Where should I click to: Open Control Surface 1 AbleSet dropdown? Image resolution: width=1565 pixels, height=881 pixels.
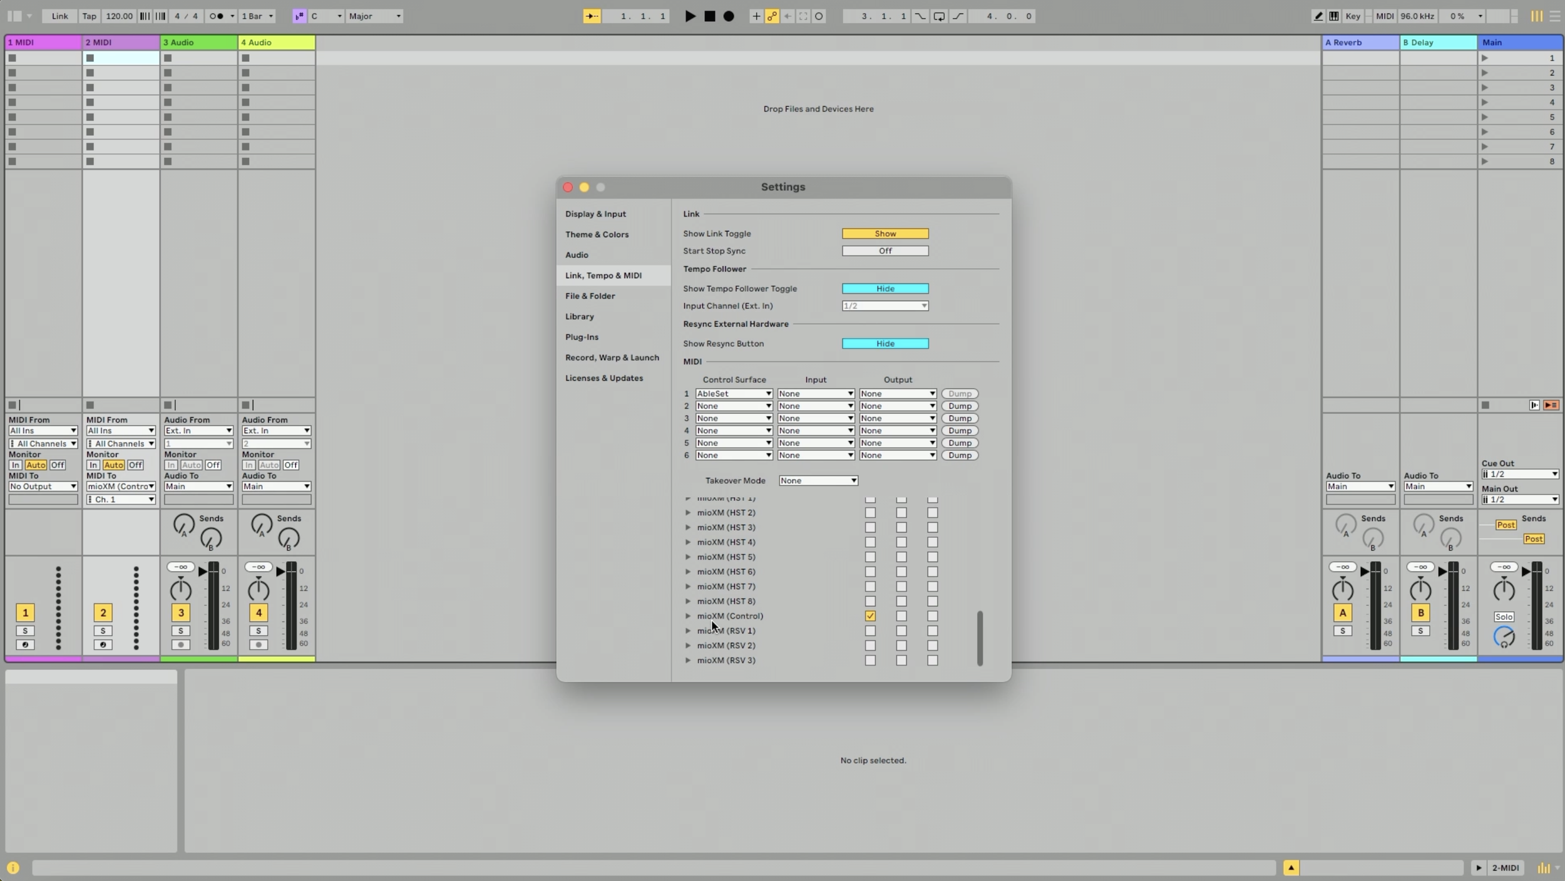pos(734,394)
